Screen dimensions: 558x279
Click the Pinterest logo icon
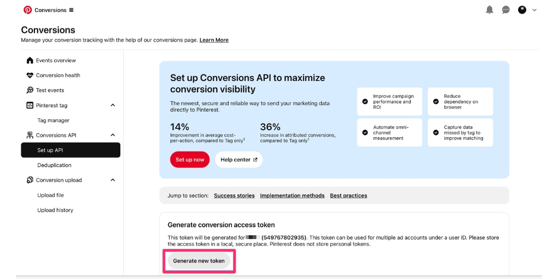pyautogui.click(x=28, y=10)
